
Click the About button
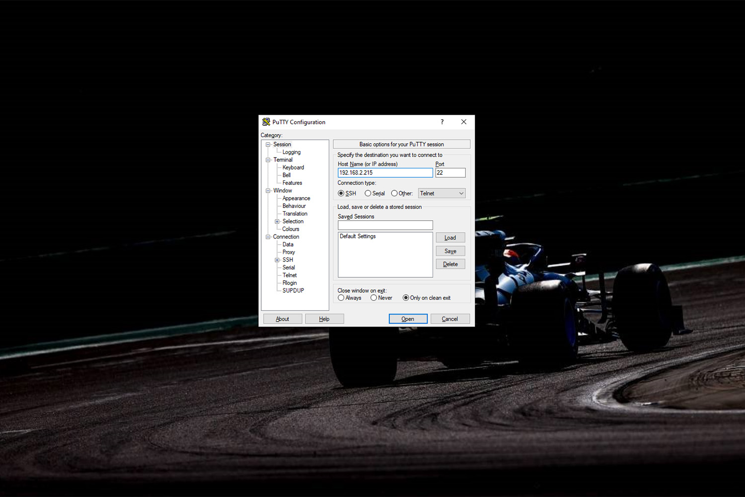coord(283,319)
